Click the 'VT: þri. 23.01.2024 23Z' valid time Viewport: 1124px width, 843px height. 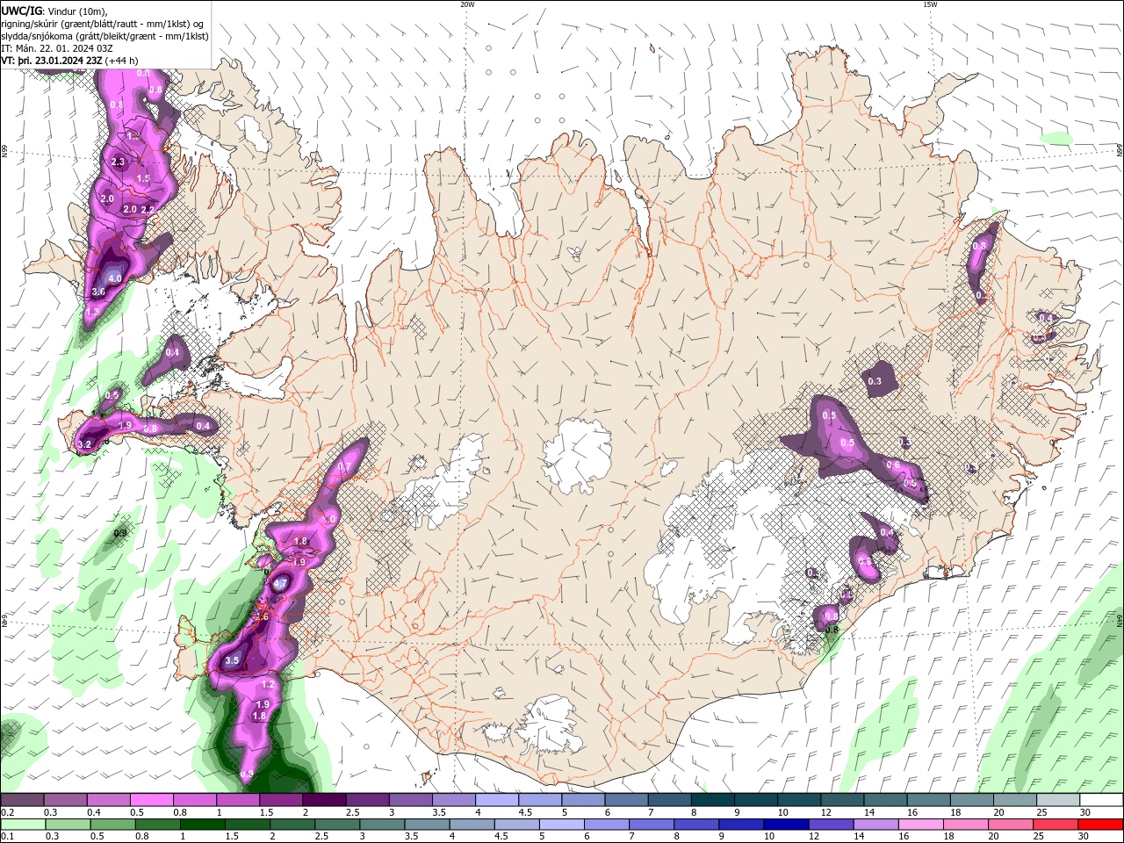(53, 61)
